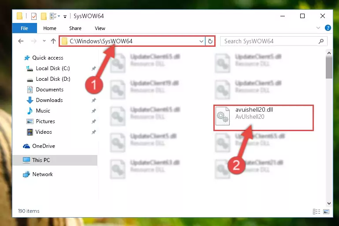Open Videos in the sidebar
Screen dimensions: 339x226
(44, 132)
